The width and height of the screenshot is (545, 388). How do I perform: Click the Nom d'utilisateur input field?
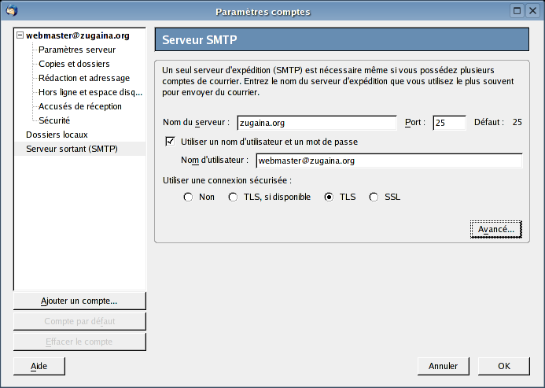pos(389,161)
